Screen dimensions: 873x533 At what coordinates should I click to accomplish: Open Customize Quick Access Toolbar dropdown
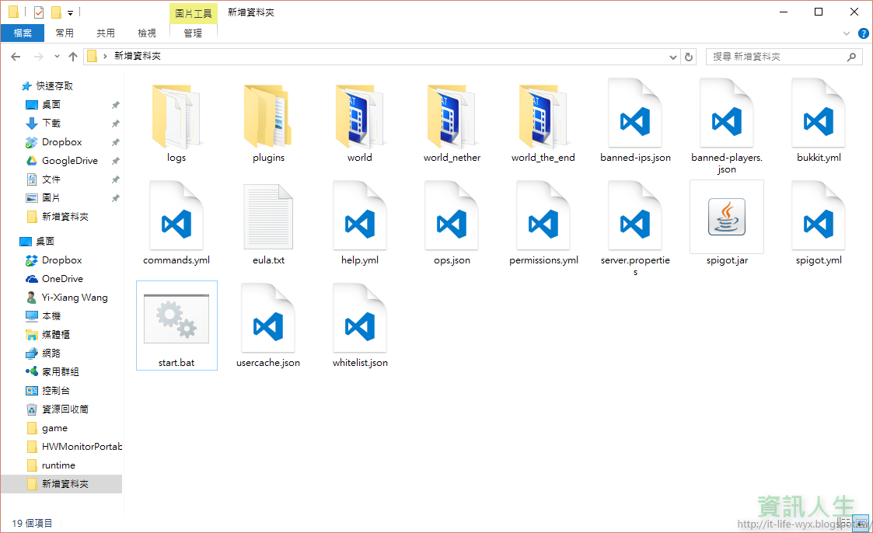[x=70, y=12]
